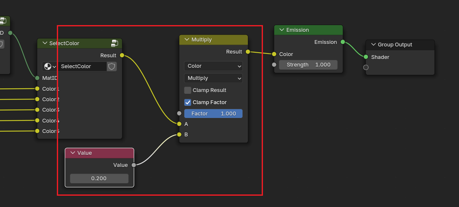This screenshot has width=459, height=207.
Task: Click the Shader input socket on Group Output
Action: coord(366,57)
